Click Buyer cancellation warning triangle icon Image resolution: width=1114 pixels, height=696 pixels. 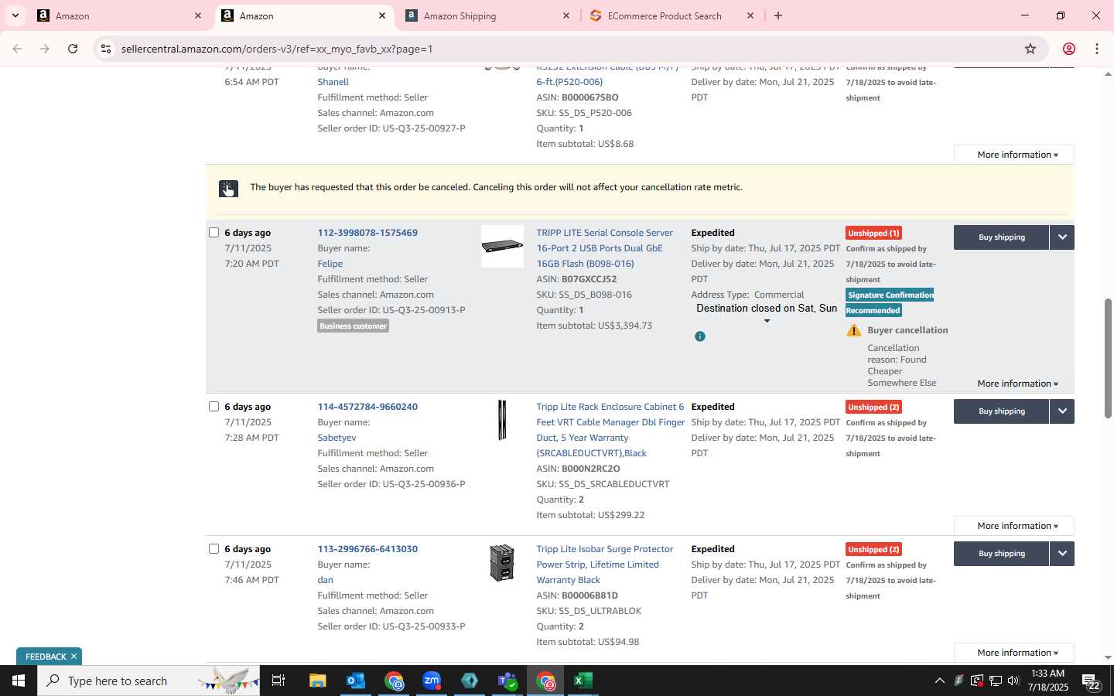pos(854,330)
